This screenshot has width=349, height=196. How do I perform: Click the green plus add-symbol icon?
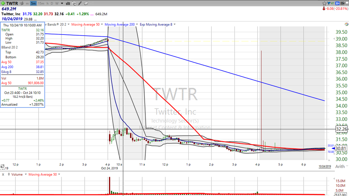pos(3,3)
